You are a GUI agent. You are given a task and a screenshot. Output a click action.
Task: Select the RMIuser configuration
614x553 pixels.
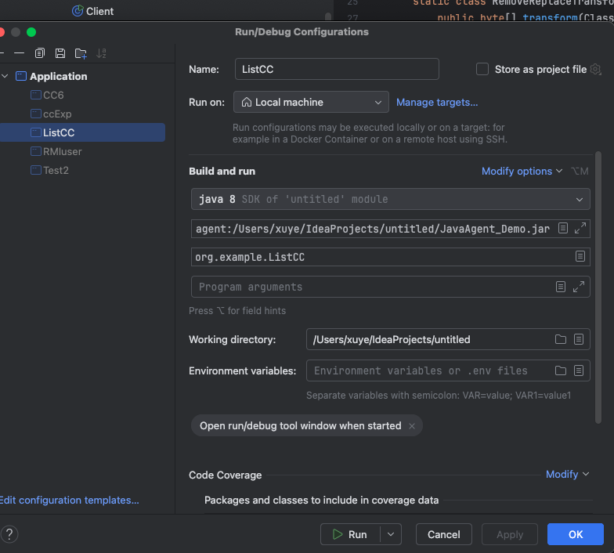click(62, 151)
